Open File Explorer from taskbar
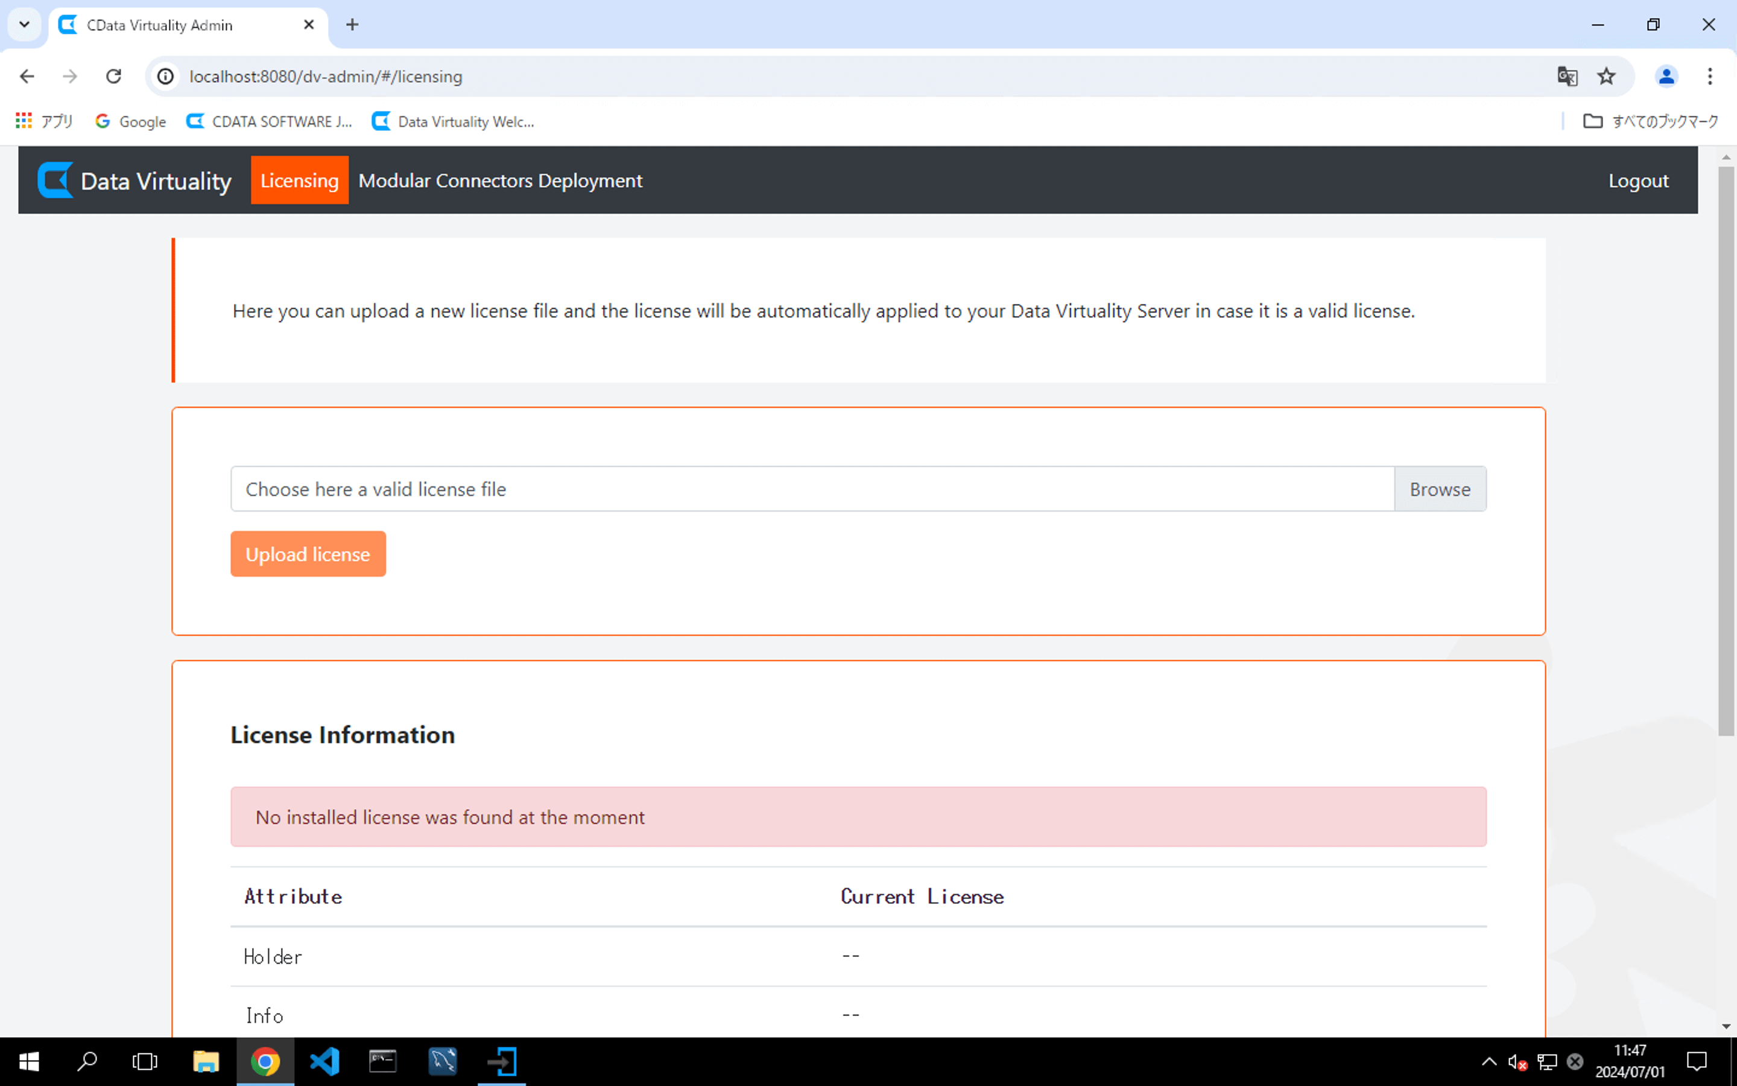 tap(206, 1061)
